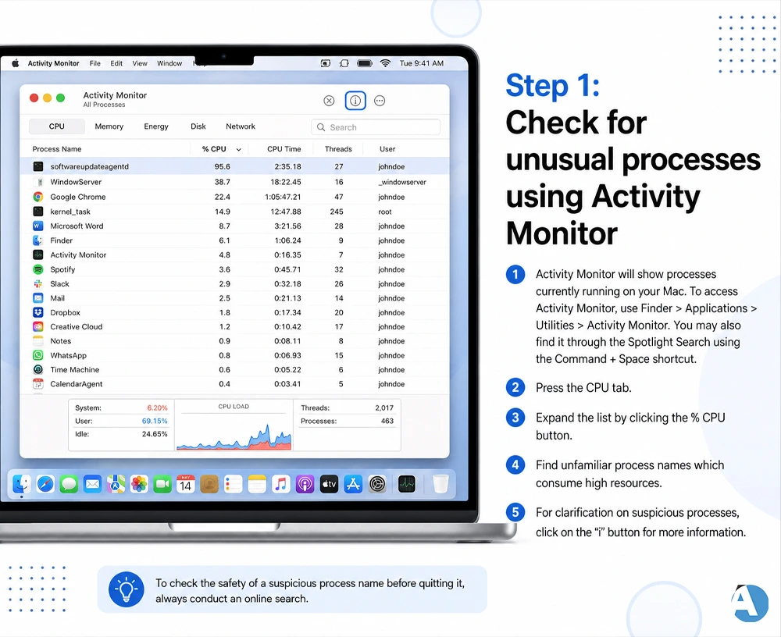Open Maps from the Dock
This screenshot has height=637, width=781.
[116, 483]
